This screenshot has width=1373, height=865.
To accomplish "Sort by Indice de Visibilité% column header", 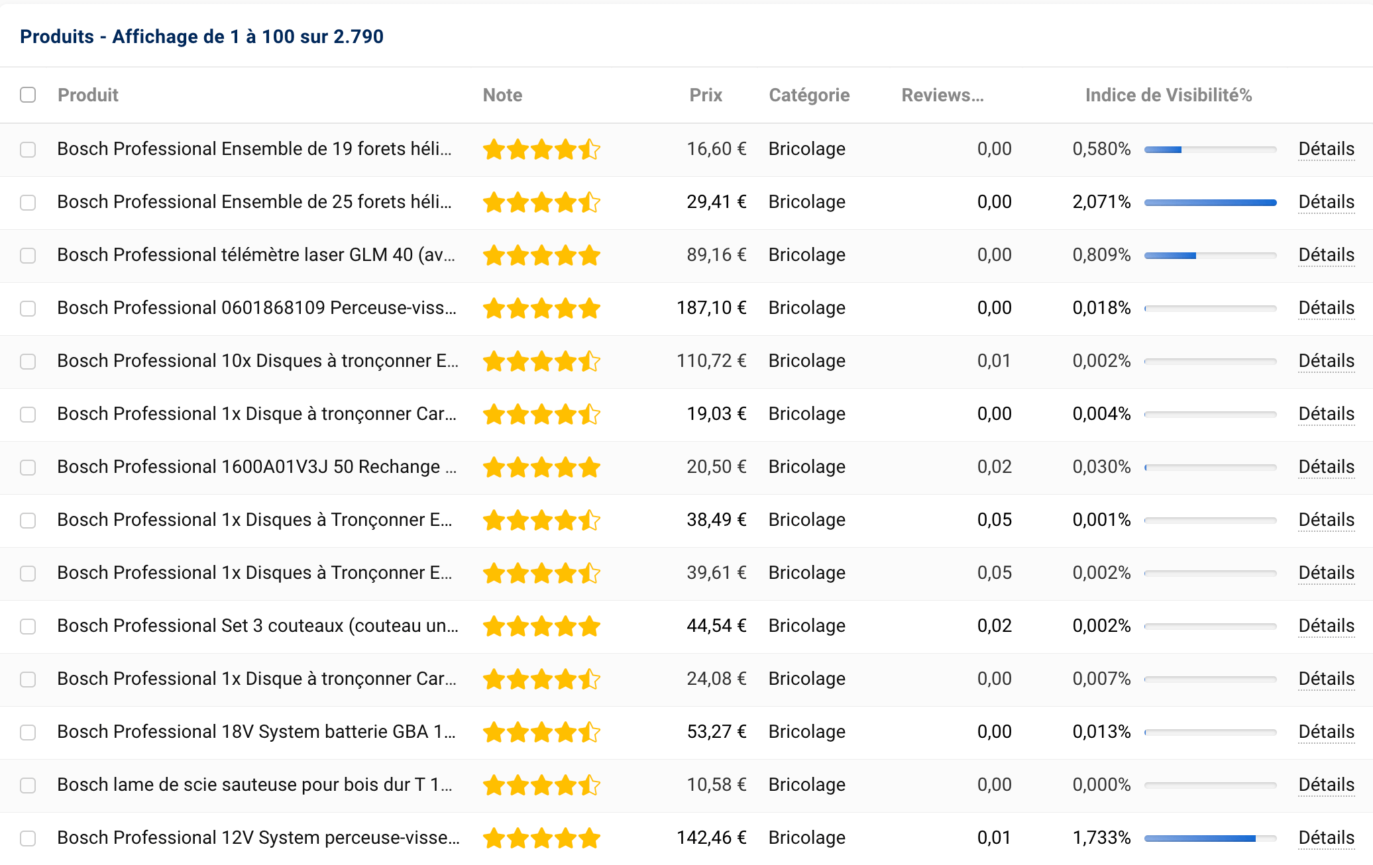I will 1168,95.
